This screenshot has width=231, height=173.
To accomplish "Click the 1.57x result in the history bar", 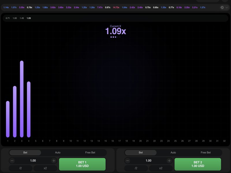I will pyautogui.click(x=14, y=7).
